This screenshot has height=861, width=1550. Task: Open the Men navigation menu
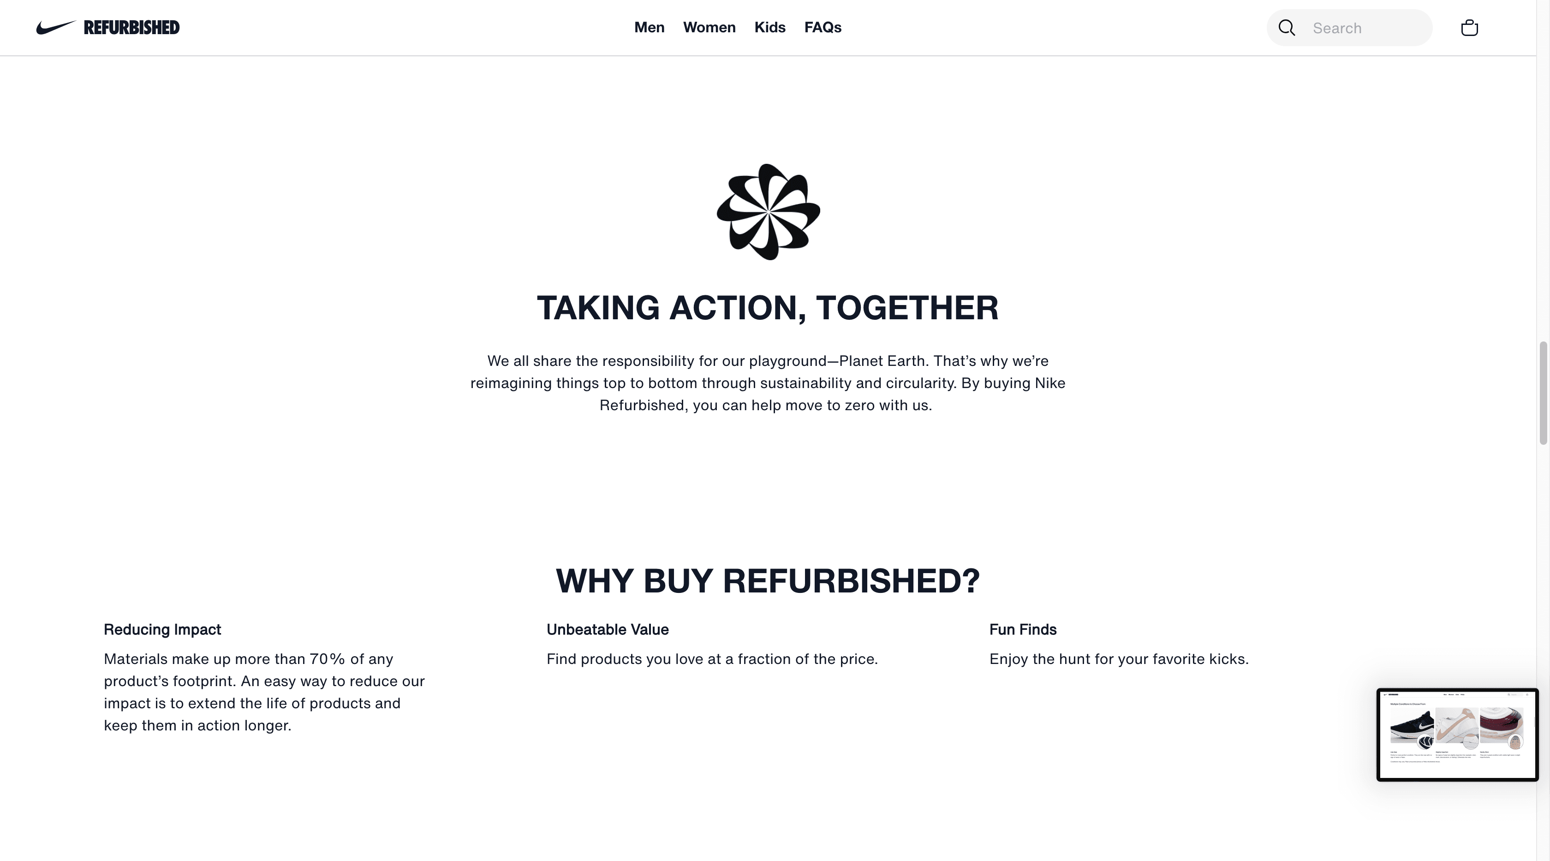click(x=649, y=28)
